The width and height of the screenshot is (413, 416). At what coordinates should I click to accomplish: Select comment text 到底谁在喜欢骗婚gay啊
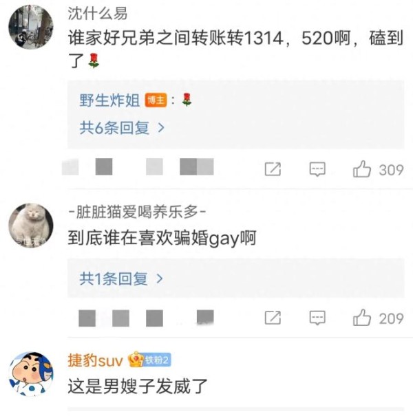[x=162, y=238]
